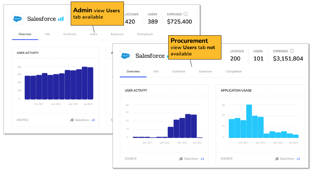Click the Salesforce plug icon in the Admin view's User Activity source
The height and width of the screenshot is (170, 311).
72,120
